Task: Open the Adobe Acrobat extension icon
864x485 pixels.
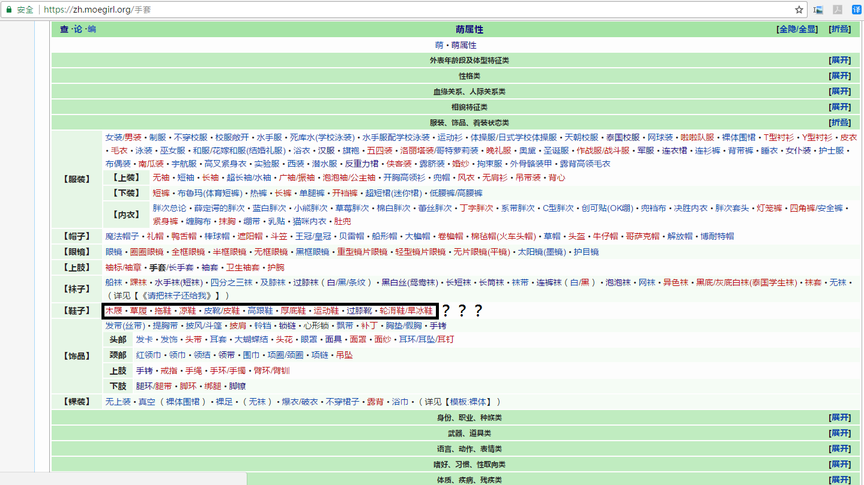Action: pyautogui.click(x=837, y=10)
